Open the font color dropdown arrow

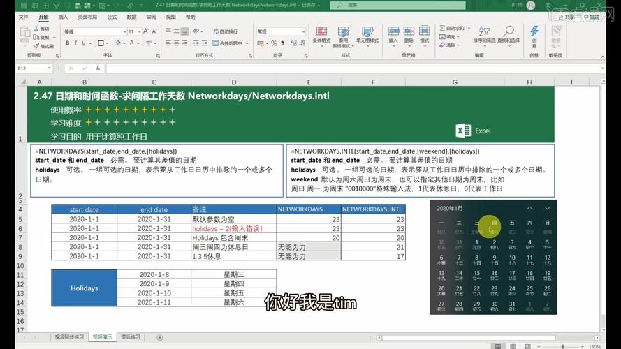pos(138,43)
